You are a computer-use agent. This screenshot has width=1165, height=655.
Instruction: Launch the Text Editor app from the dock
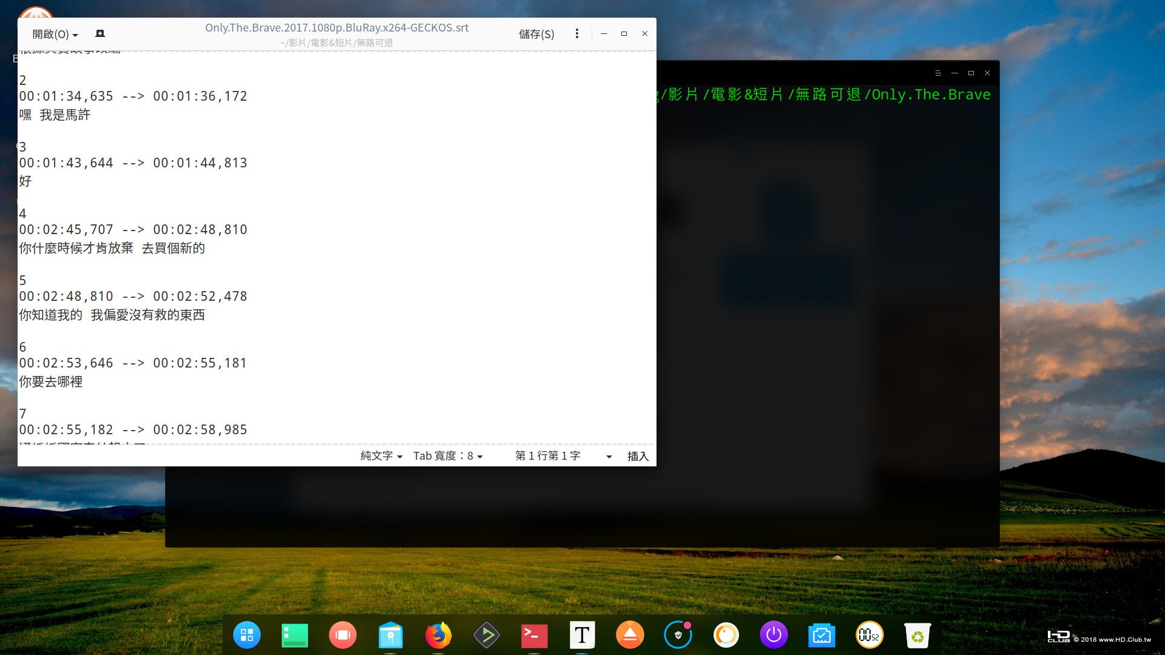(x=582, y=635)
